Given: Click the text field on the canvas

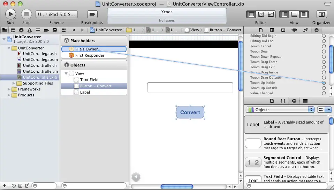Looking at the screenshot, I should pyautogui.click(x=190, y=88).
